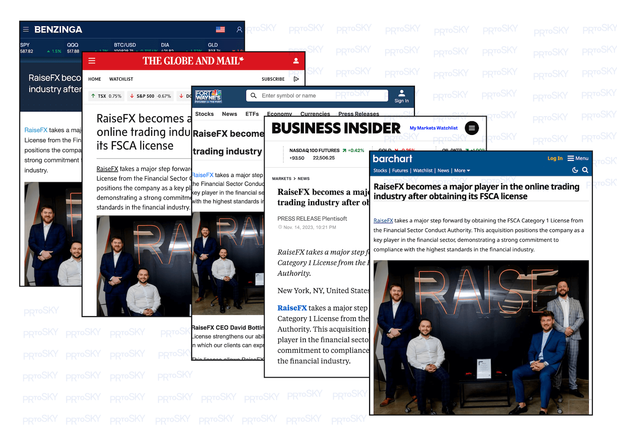Open Watchlist in Barchart nav

(x=423, y=170)
